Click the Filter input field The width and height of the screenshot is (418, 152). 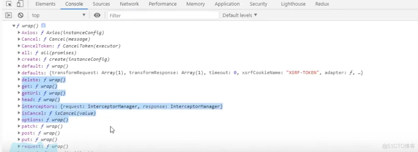pos(163,15)
